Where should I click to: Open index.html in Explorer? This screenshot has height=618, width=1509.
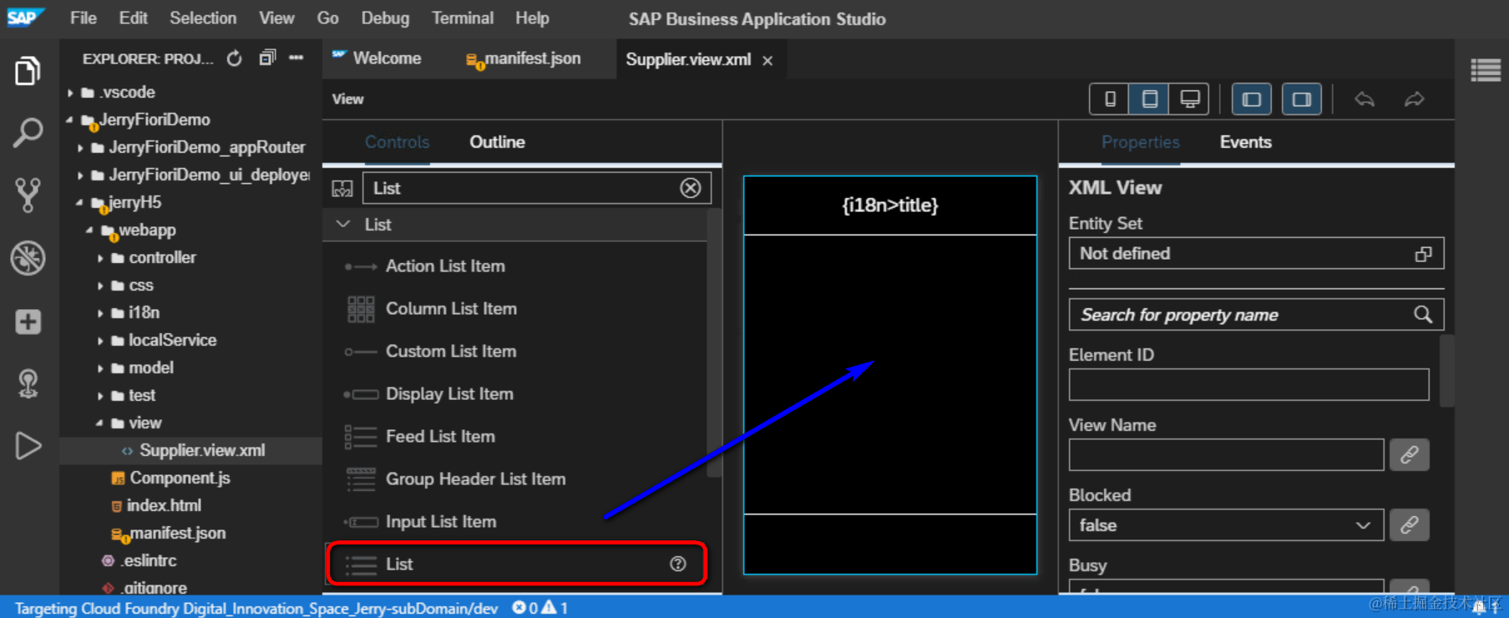click(164, 506)
